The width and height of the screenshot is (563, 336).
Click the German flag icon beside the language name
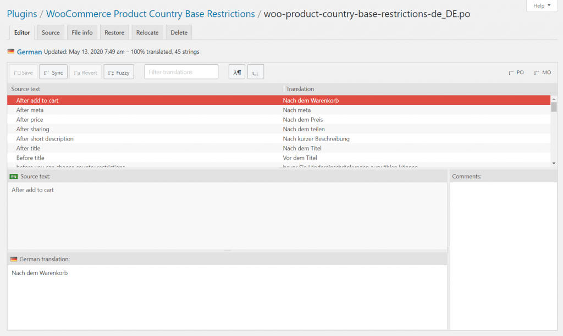(11, 52)
